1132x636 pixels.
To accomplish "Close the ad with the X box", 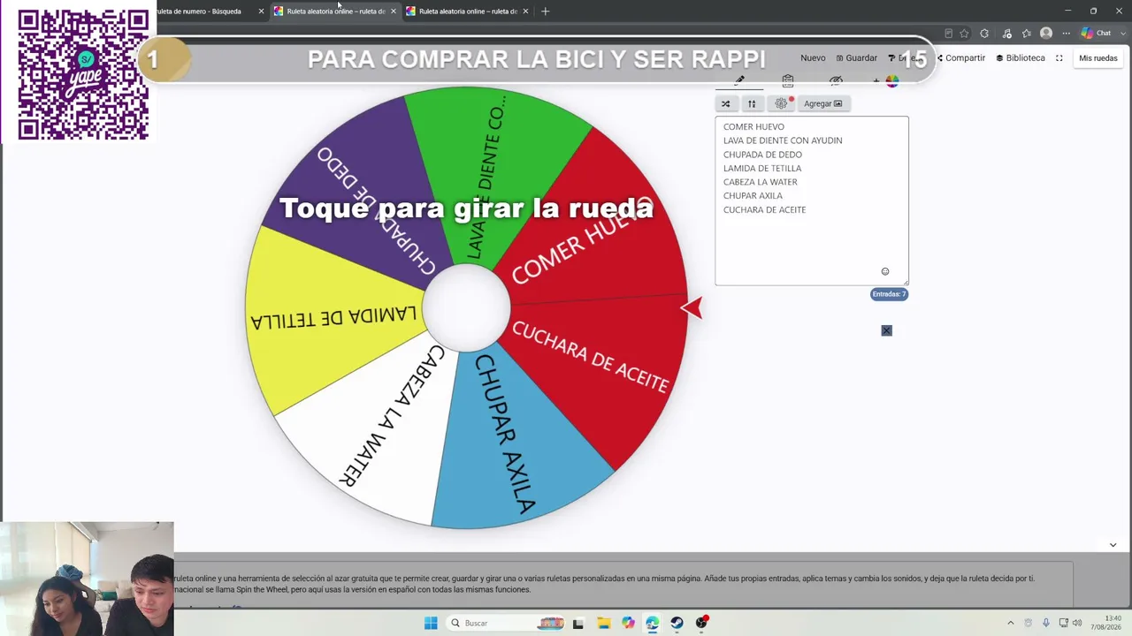I will 886,330.
